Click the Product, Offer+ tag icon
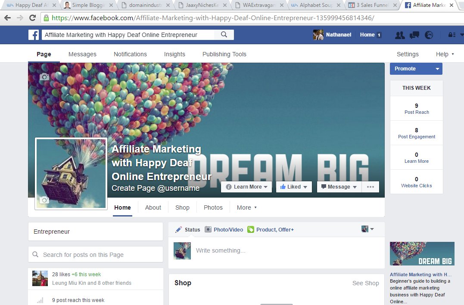 251,229
